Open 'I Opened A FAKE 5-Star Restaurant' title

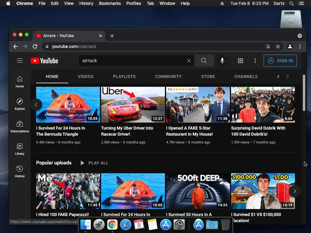(x=190, y=131)
